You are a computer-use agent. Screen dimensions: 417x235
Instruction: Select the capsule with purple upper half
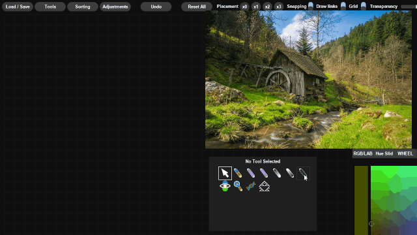tap(264, 173)
